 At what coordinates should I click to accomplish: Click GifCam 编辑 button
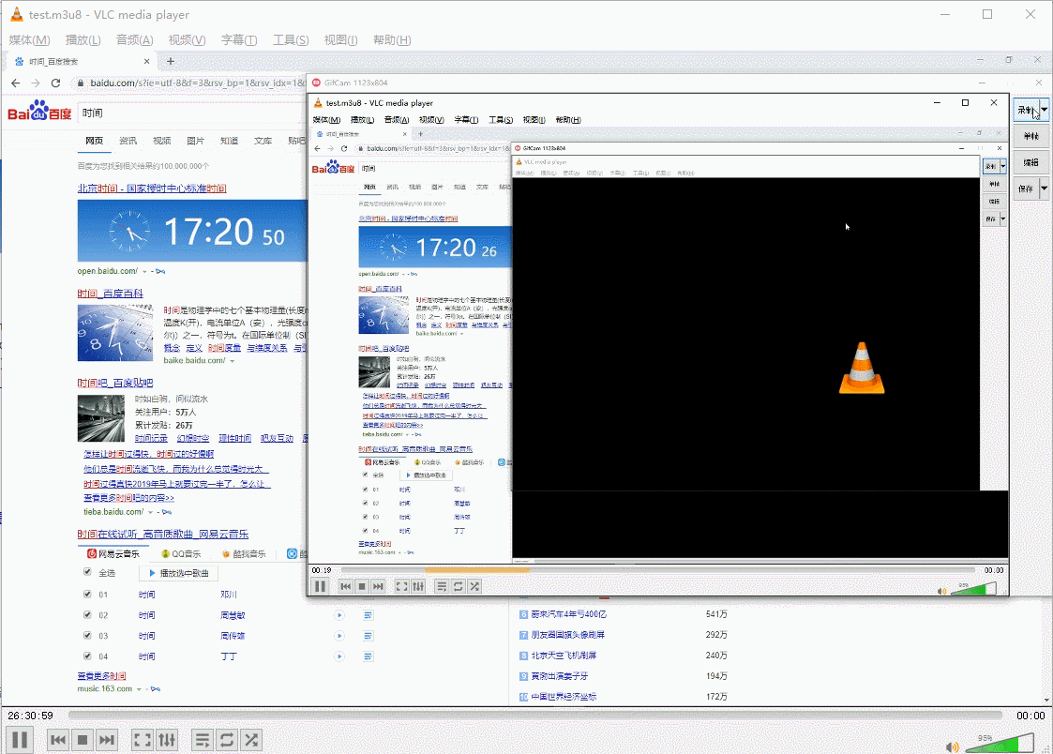point(1030,162)
